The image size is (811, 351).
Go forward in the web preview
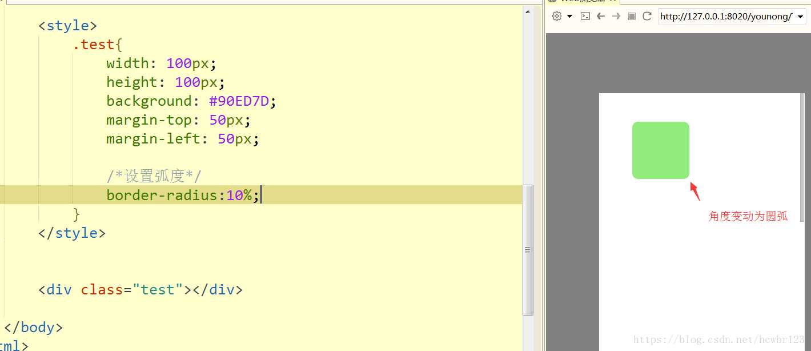[x=616, y=16]
